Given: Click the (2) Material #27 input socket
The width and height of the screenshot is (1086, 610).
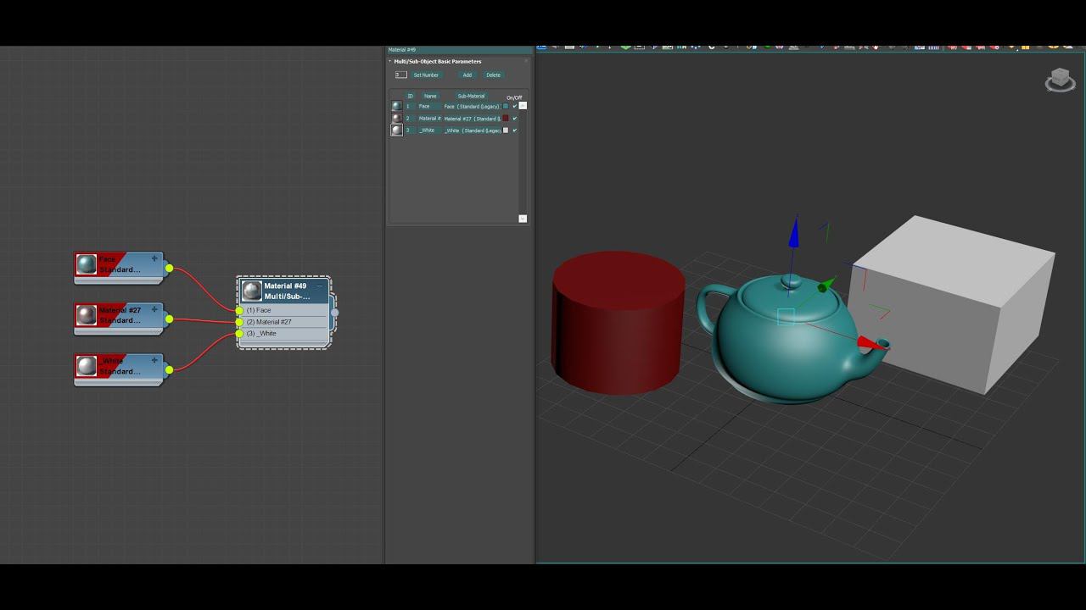Looking at the screenshot, I should coord(239,322).
